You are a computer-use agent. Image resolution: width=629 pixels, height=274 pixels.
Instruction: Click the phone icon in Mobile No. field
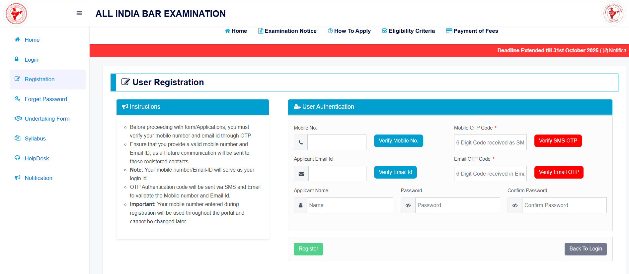301,142
